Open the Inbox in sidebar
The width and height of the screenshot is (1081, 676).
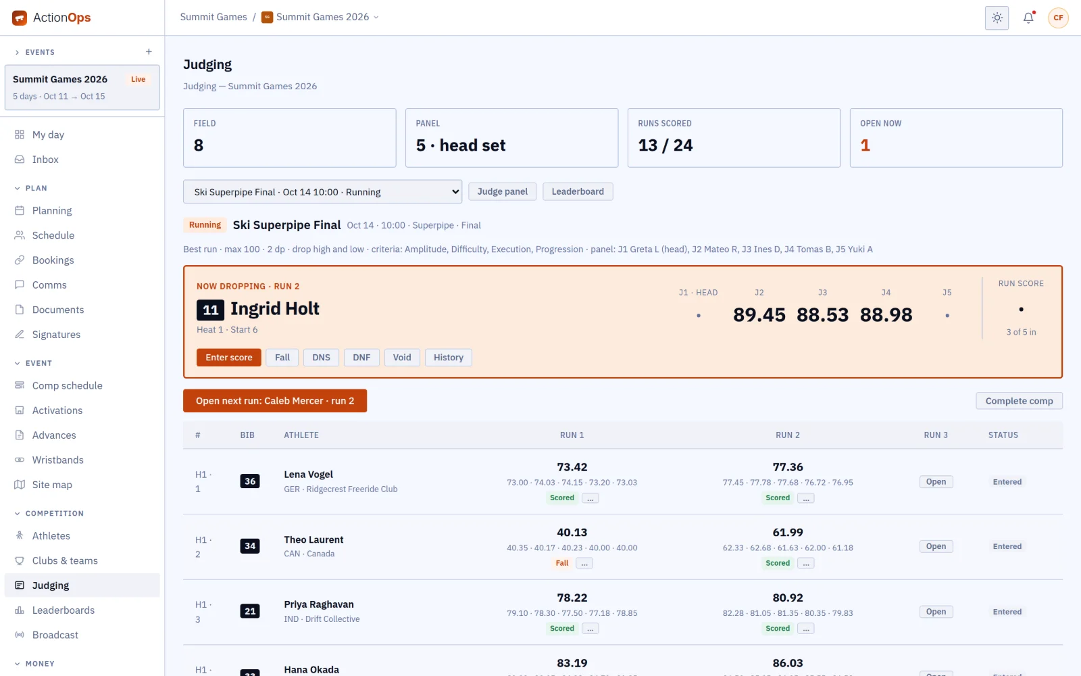click(x=82, y=160)
